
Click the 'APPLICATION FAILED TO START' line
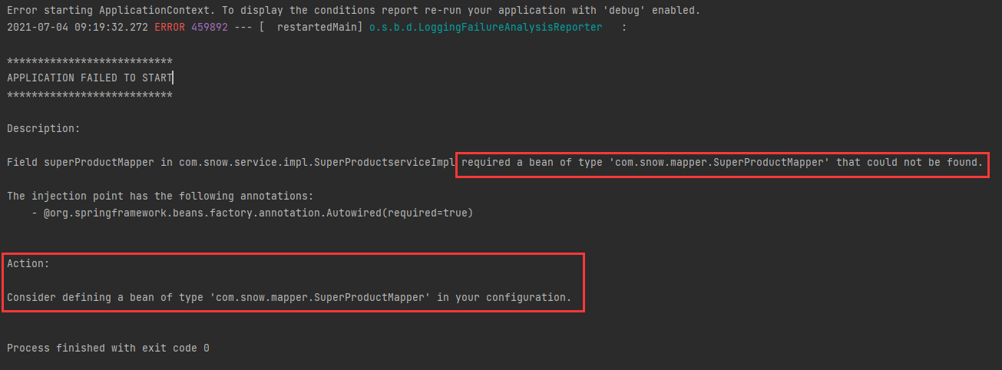coord(89,78)
